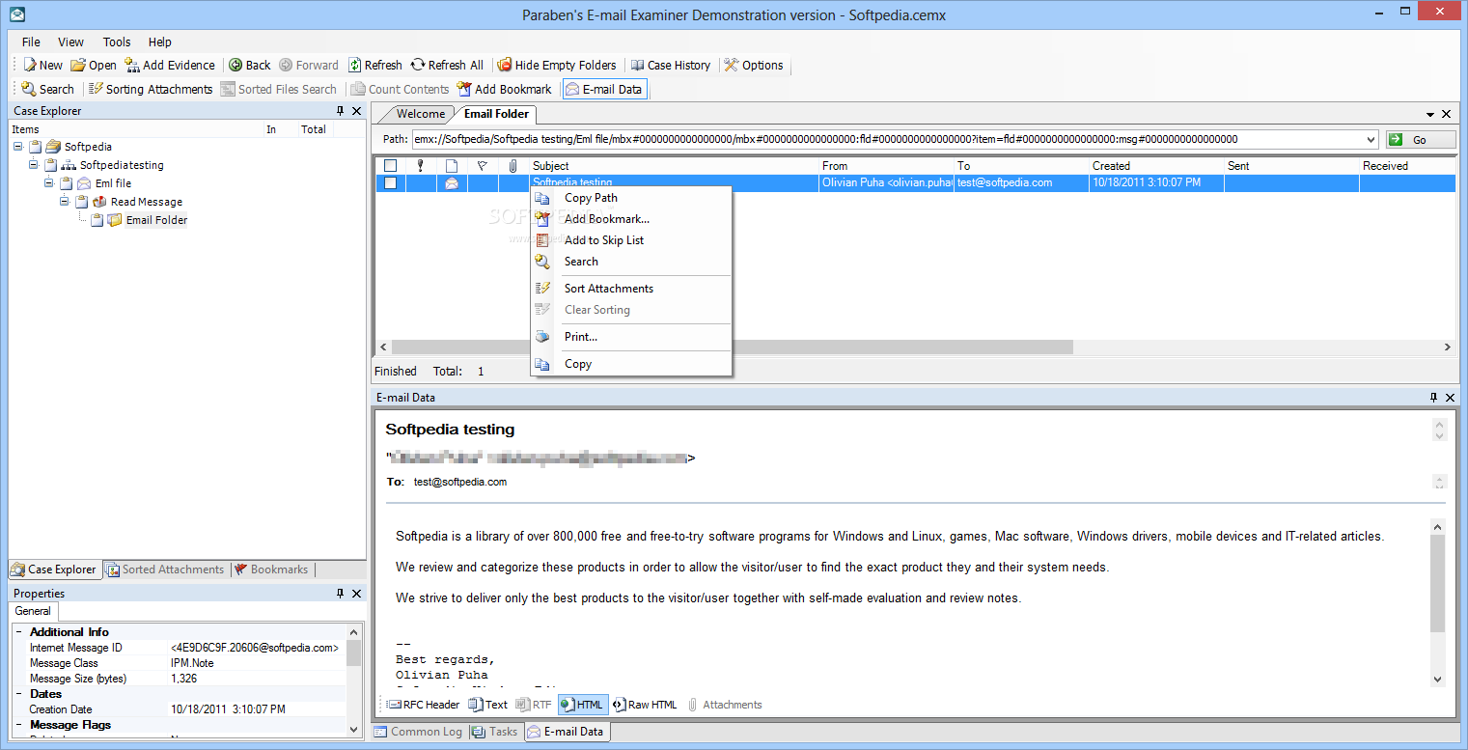Collapse the Read Message tree node
Viewport: 1468px width, 750px height.
(x=65, y=202)
